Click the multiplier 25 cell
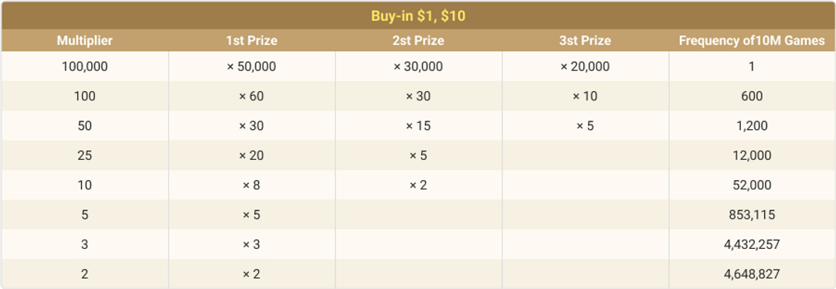This screenshot has width=836, height=289. [85, 155]
